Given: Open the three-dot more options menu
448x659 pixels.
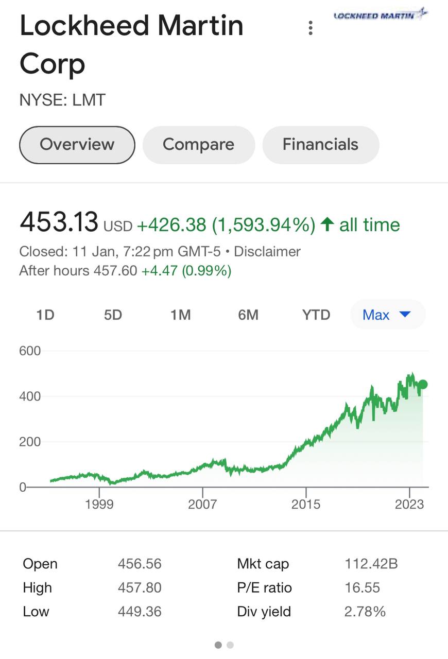Looking at the screenshot, I should coord(310,28).
